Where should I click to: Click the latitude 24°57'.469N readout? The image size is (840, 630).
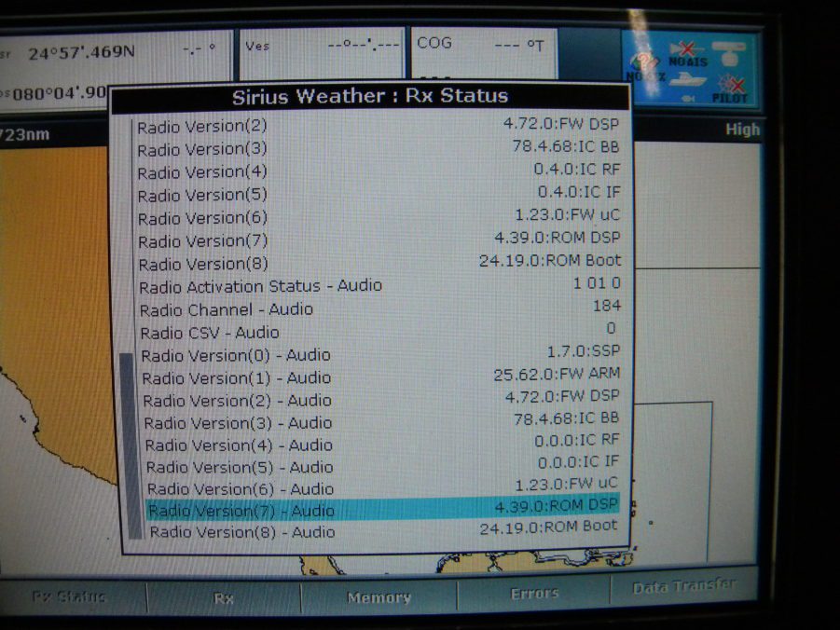point(81,52)
